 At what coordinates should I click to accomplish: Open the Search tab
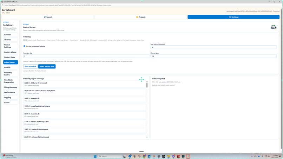48,17
